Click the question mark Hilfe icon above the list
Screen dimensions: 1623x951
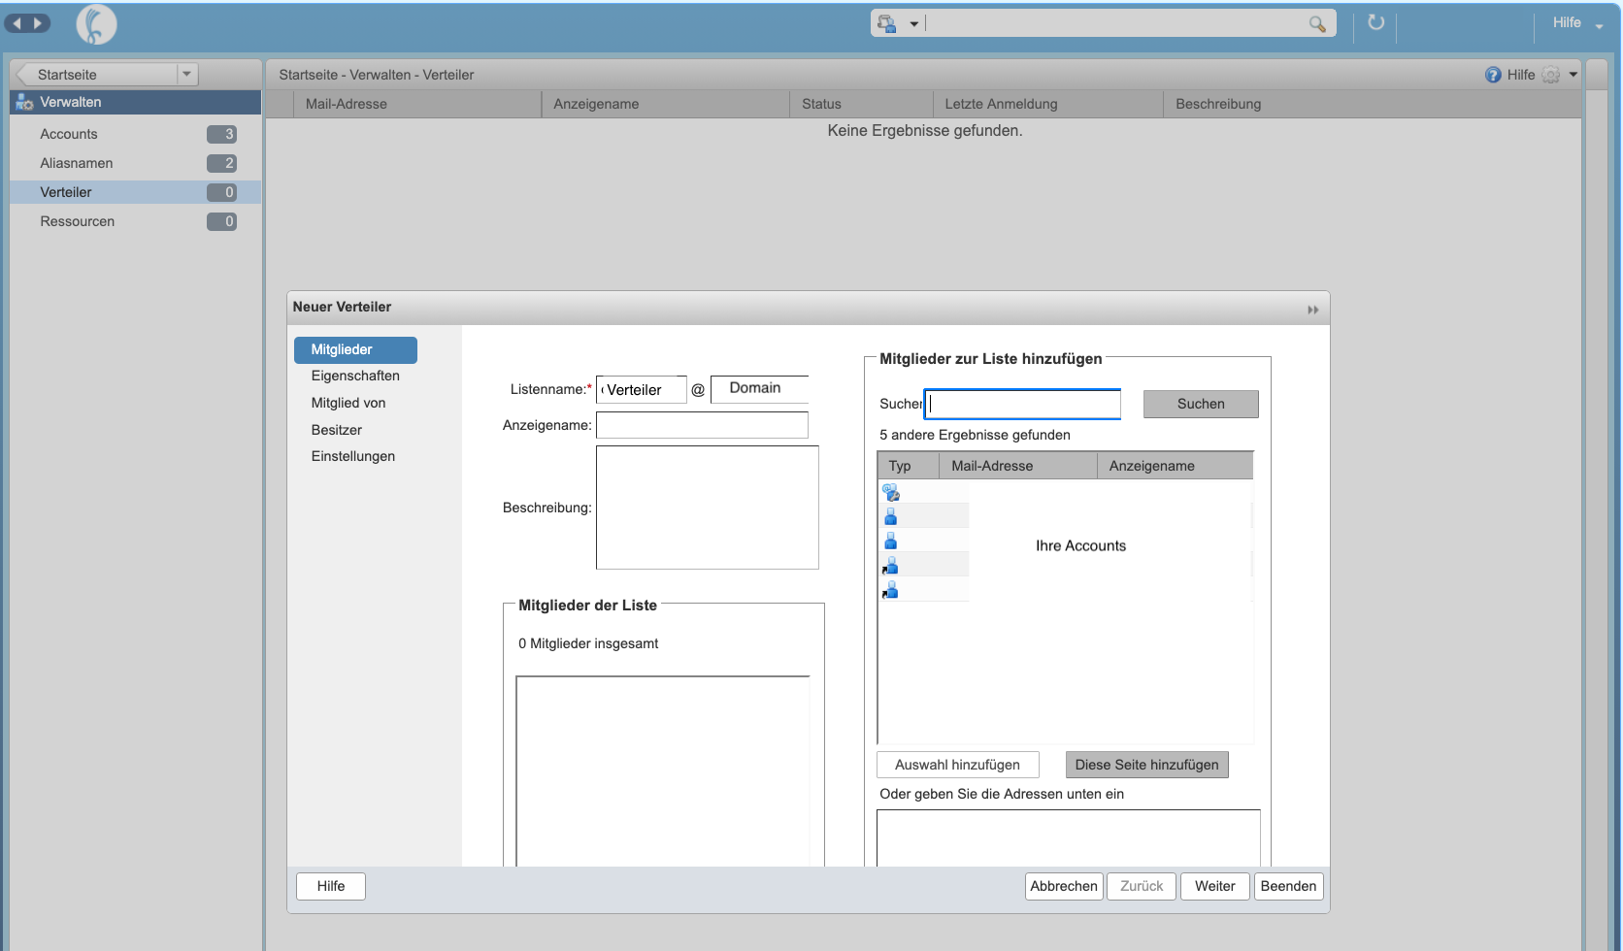pos(1493,75)
